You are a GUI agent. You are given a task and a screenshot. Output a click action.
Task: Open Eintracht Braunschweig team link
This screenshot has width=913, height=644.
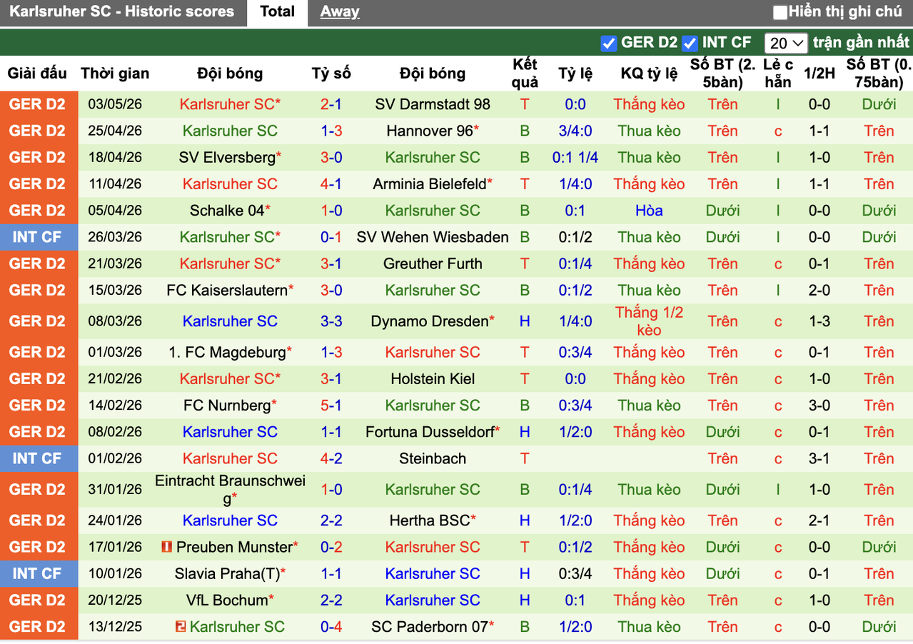[x=230, y=489]
